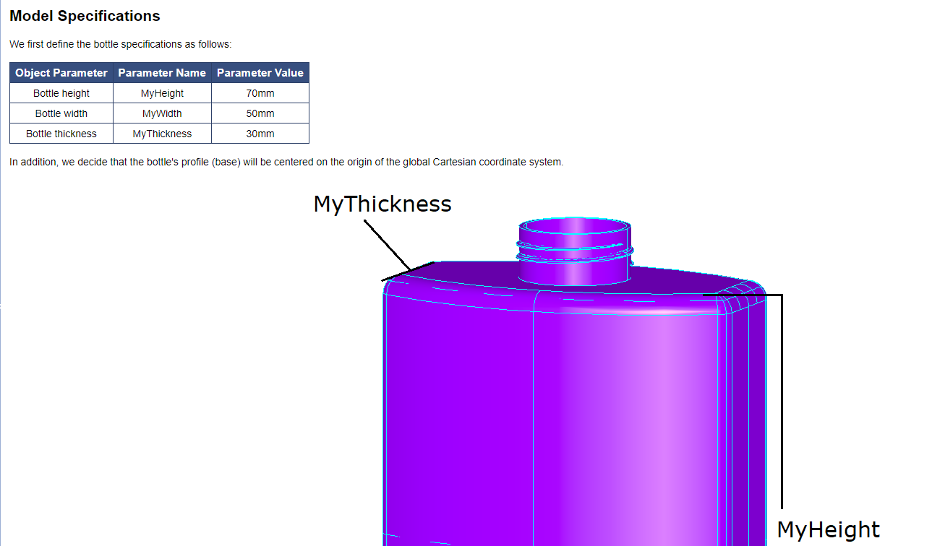Click the sentence about bottle specifications

[120, 44]
